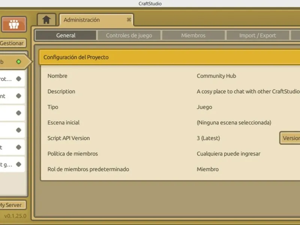Click 'Rol de miembros predeterminado' label
The width and height of the screenshot is (300, 225).
88,169
